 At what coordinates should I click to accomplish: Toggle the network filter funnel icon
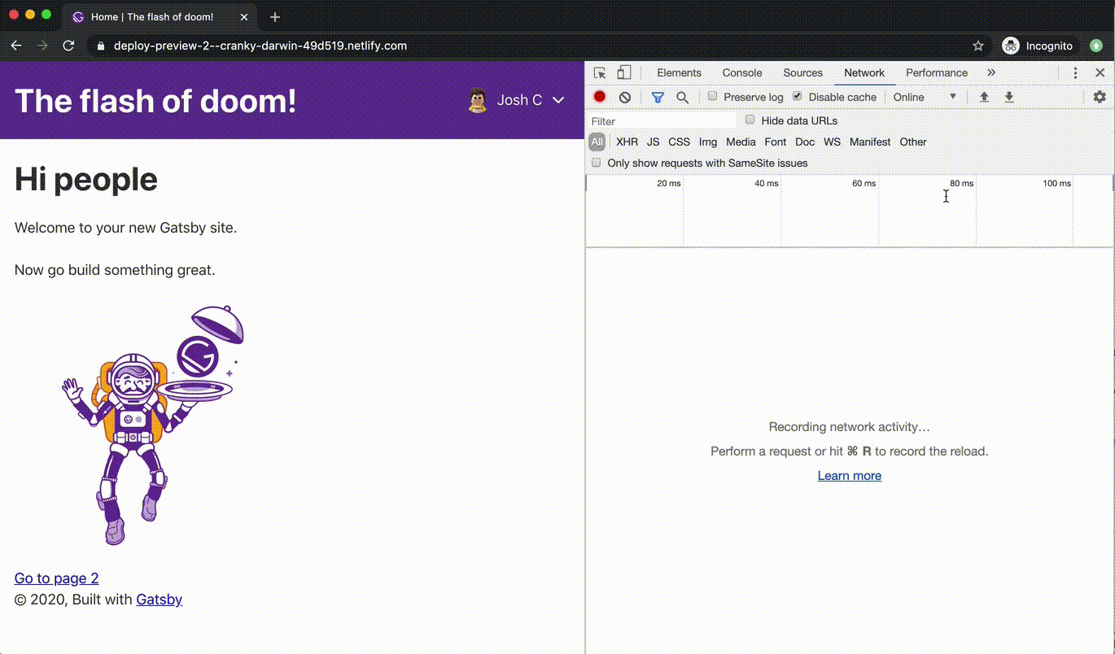coord(658,97)
